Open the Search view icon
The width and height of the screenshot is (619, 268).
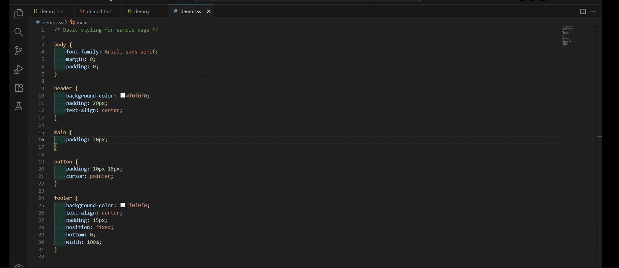(19, 32)
